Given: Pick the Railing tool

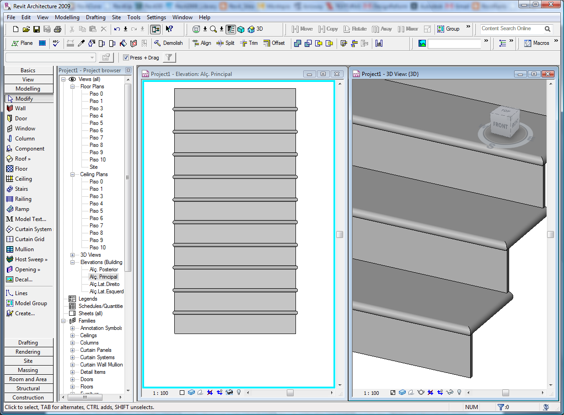Looking at the screenshot, I should point(23,199).
